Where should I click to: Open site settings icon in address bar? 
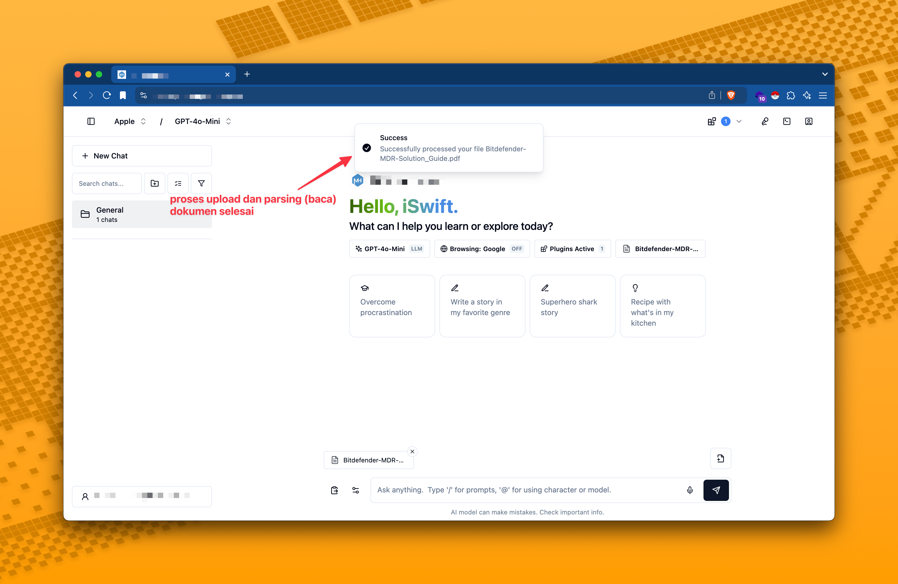144,96
